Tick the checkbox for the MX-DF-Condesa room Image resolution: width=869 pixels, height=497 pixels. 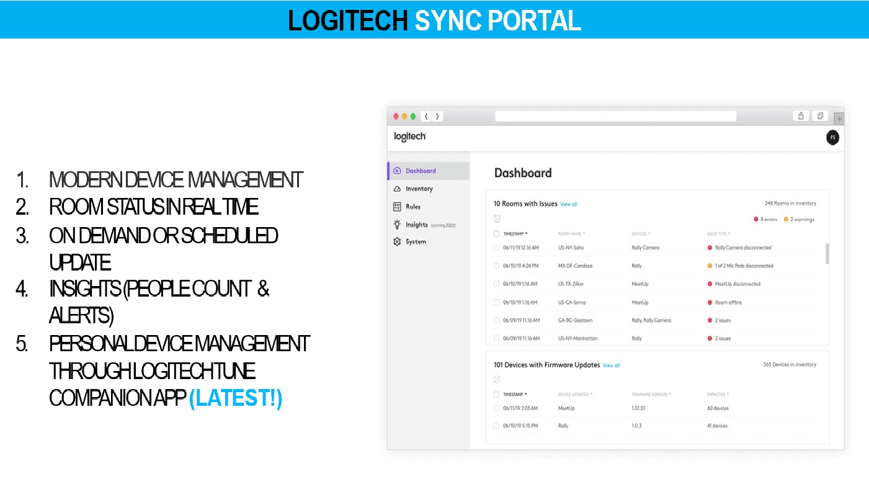pos(496,266)
